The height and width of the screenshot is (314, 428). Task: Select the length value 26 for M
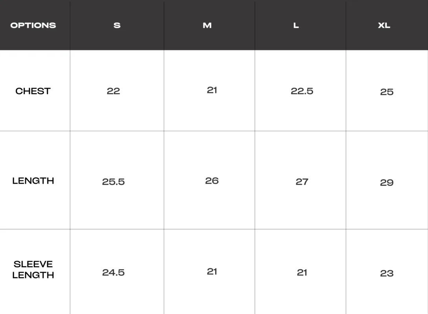click(x=212, y=181)
